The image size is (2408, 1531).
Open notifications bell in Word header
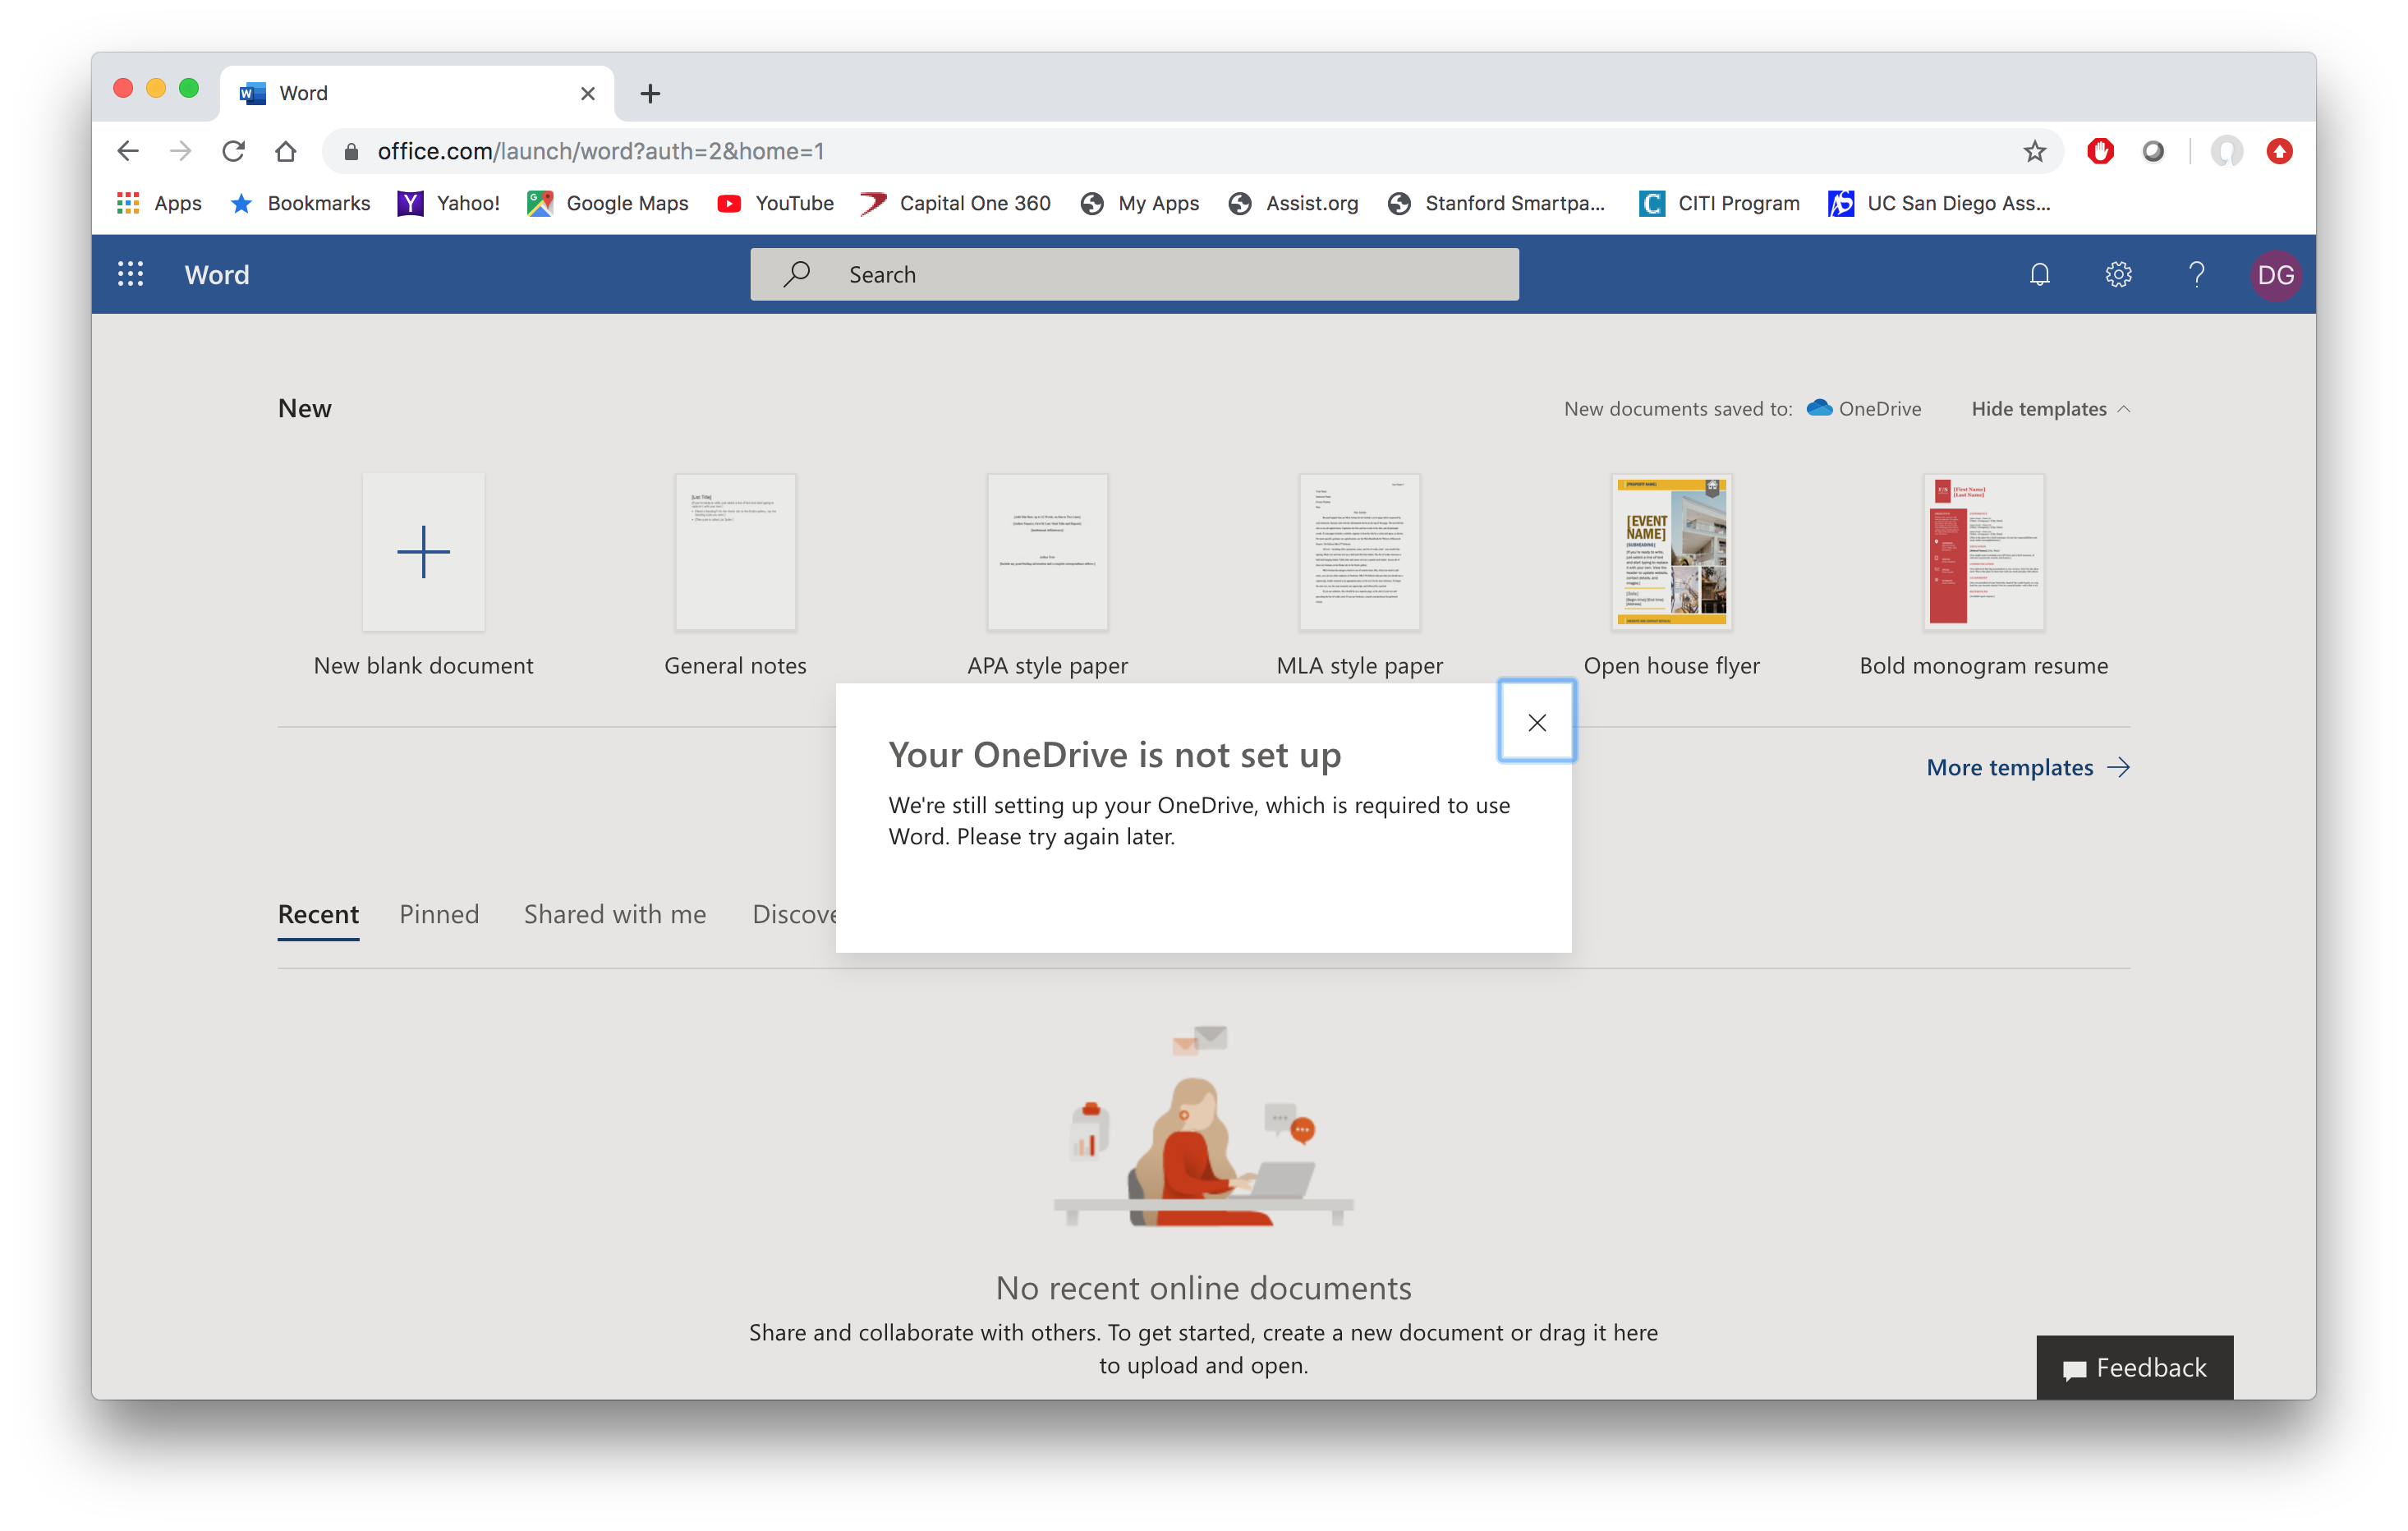(2040, 274)
